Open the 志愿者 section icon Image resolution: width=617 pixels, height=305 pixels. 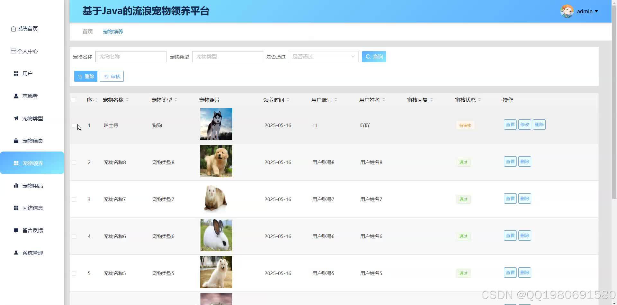tap(16, 96)
